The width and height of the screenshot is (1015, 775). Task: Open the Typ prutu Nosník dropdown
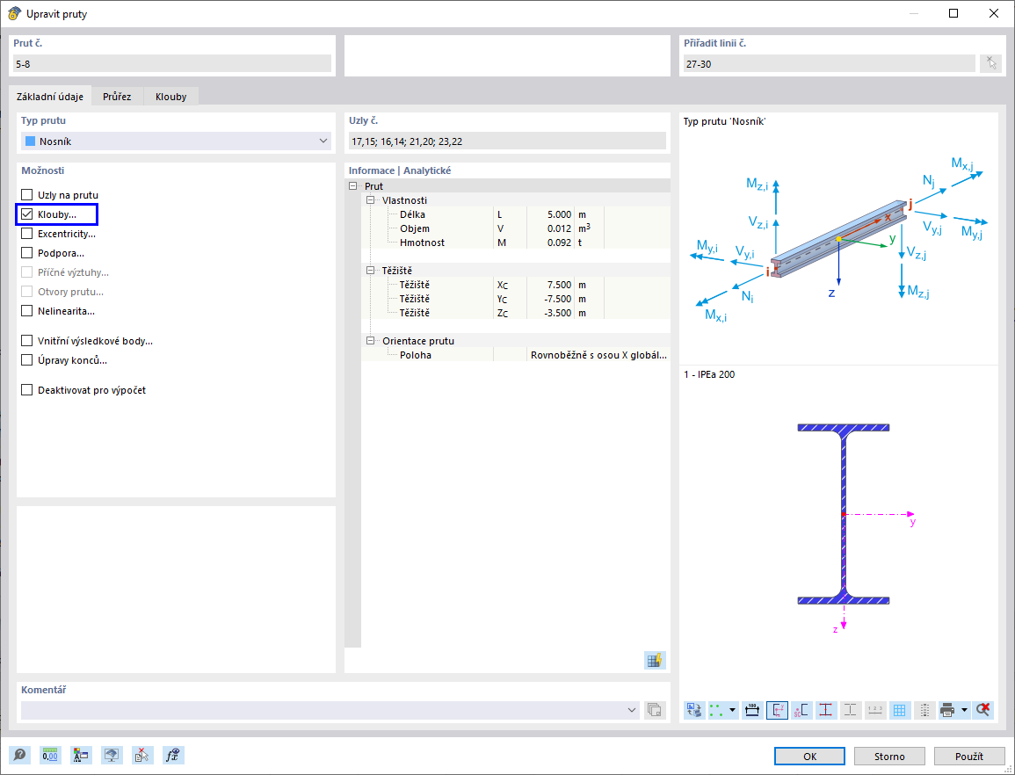(x=176, y=141)
